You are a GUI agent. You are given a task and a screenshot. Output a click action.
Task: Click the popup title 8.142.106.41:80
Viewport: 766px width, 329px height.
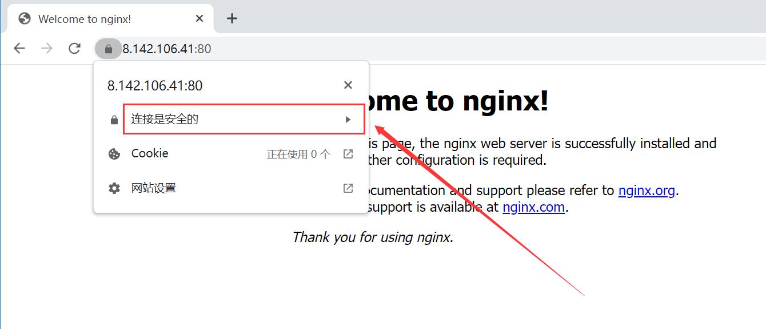[x=155, y=86]
